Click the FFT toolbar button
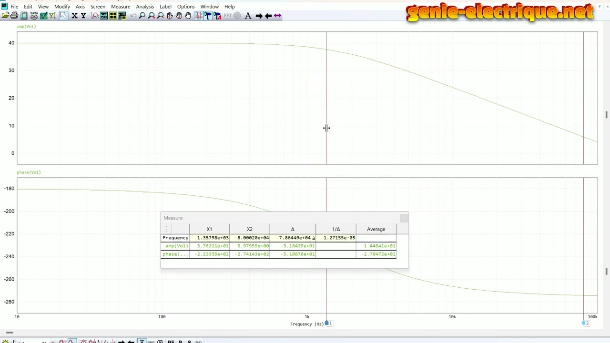Viewport: 610px width, 343px height. pyautogui.click(x=228, y=16)
